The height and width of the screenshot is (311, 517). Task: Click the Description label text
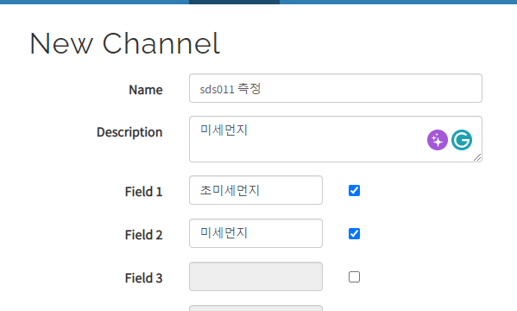tap(129, 132)
